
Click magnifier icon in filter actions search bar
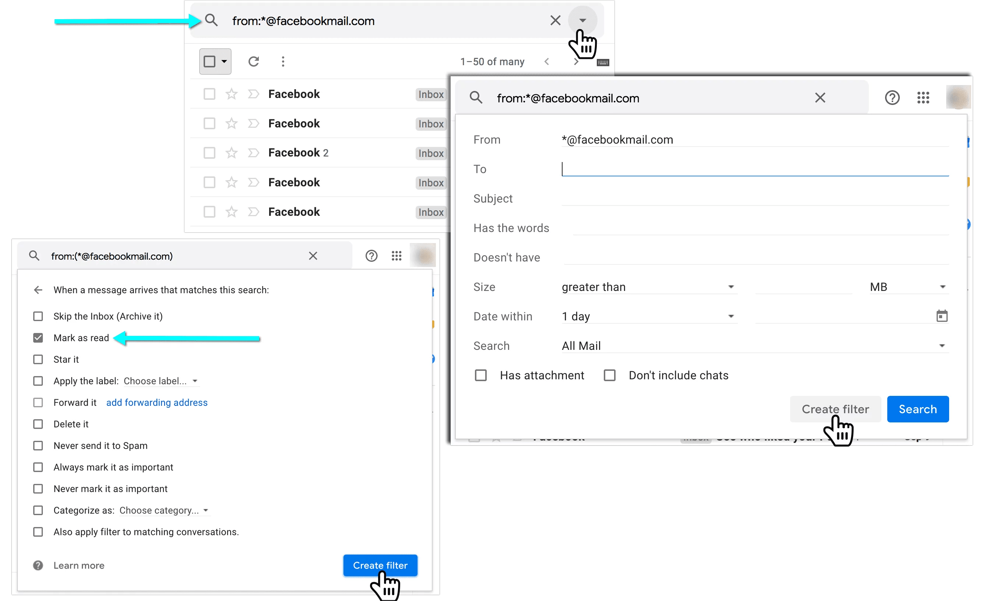[34, 256]
